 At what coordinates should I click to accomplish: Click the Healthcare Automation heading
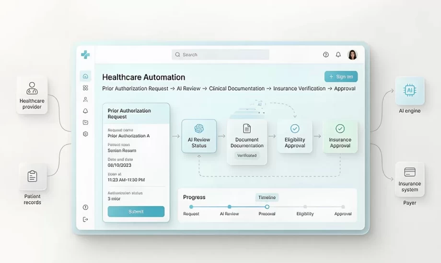tap(143, 77)
